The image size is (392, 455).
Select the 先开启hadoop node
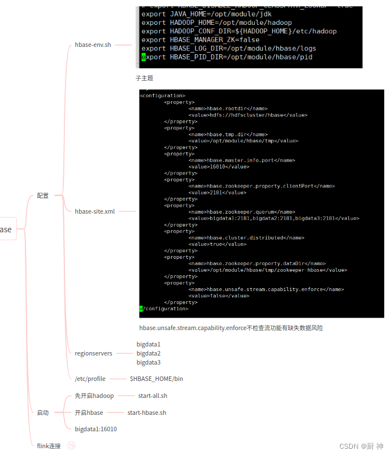[x=94, y=396]
